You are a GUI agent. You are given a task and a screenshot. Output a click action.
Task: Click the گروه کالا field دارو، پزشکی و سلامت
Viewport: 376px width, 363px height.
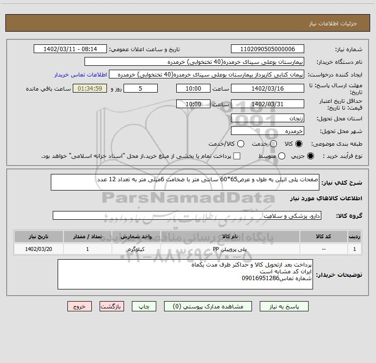187,215
